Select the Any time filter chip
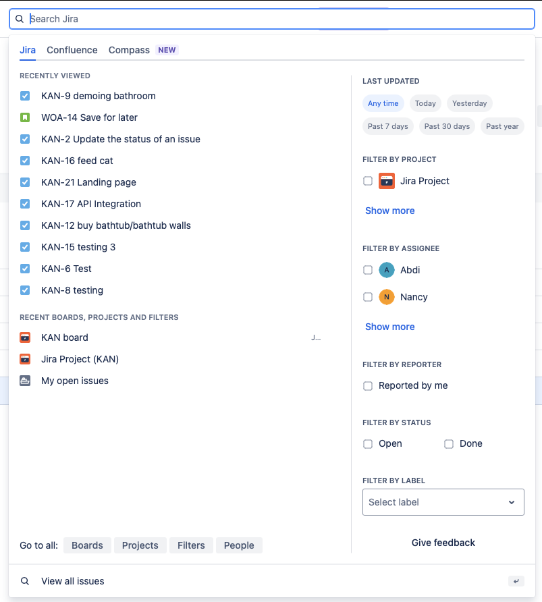 click(x=383, y=103)
